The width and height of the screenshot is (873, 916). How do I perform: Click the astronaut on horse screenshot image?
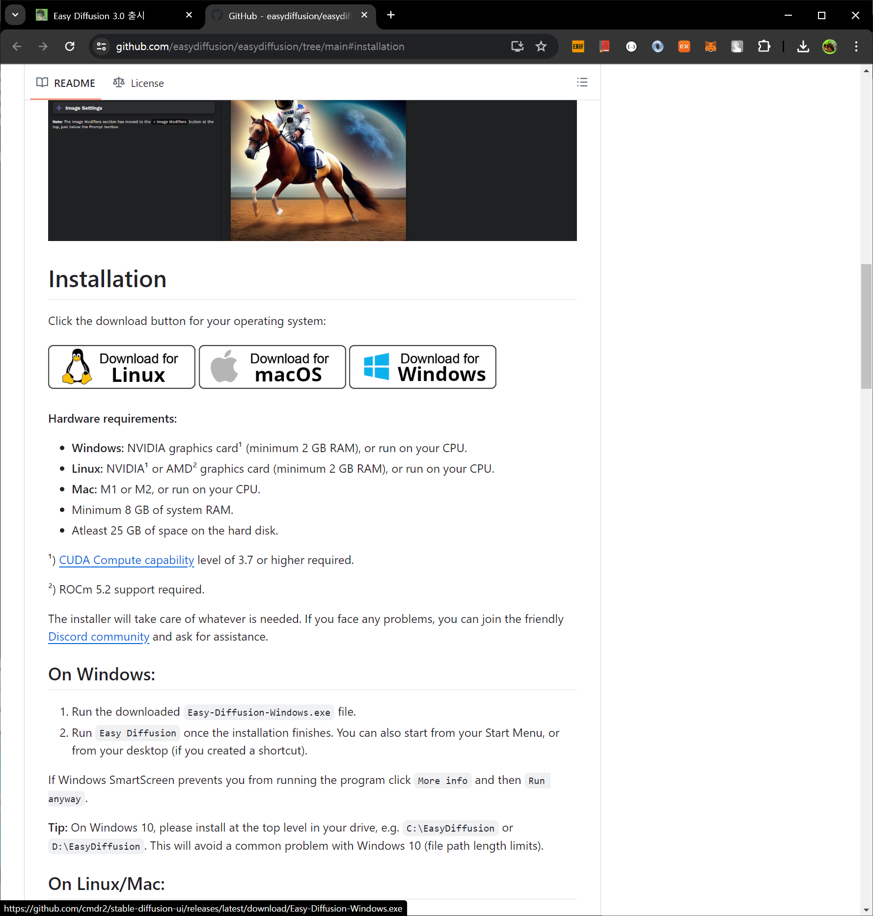click(x=312, y=170)
